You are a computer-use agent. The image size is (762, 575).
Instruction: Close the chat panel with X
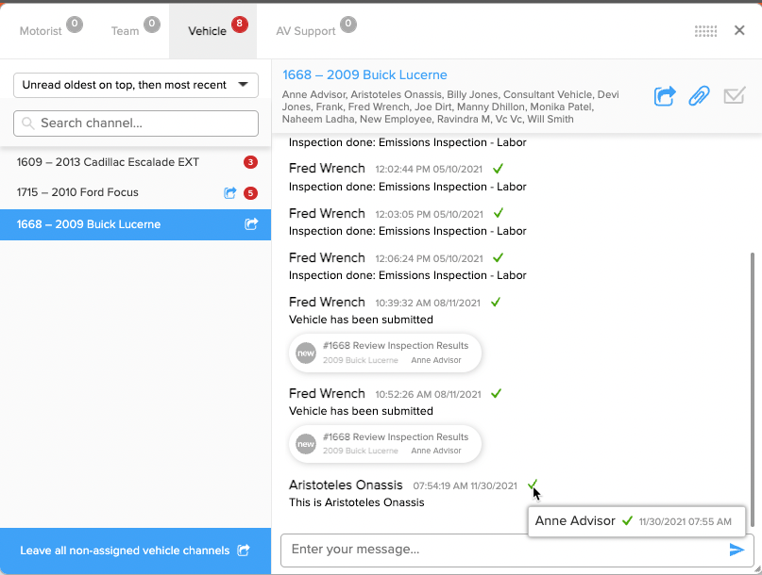739,30
